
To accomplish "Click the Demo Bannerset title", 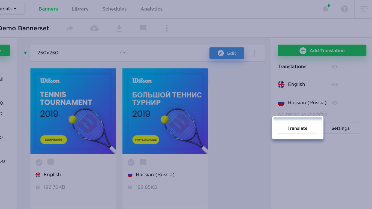I will [x=24, y=28].
